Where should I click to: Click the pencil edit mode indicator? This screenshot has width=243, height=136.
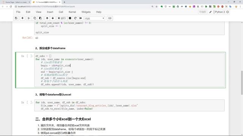(210, 12)
